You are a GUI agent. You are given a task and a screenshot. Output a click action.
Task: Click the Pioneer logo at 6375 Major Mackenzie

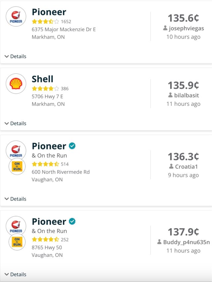16,17
